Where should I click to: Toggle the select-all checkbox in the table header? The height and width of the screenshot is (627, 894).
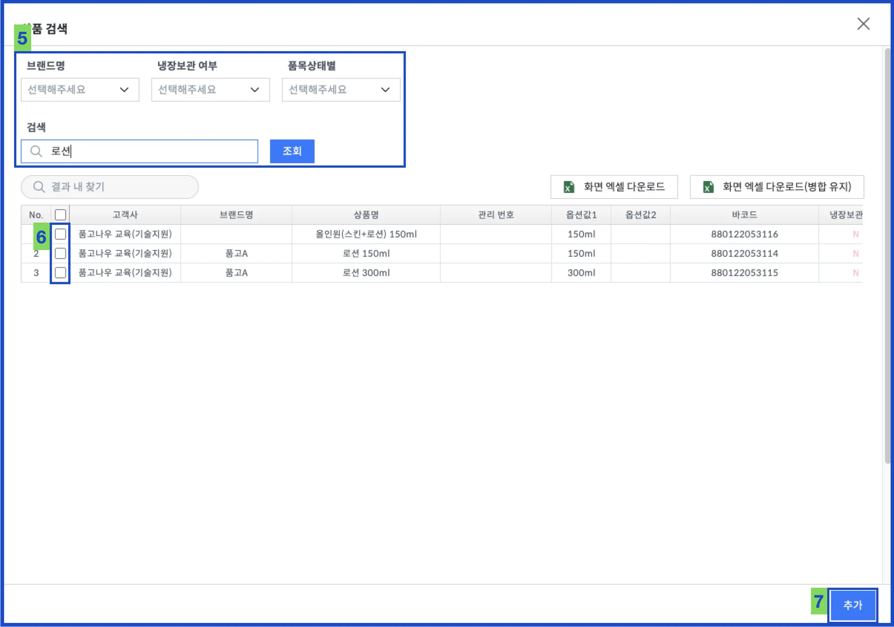[60, 215]
